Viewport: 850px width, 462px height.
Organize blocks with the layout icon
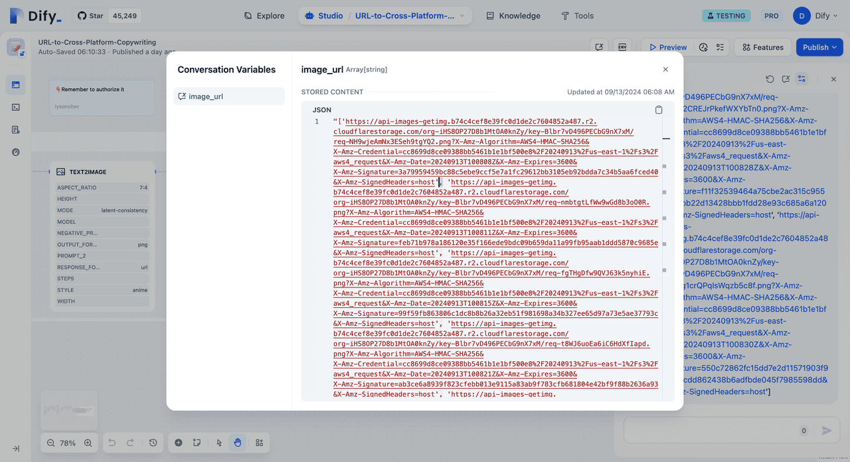point(259,443)
